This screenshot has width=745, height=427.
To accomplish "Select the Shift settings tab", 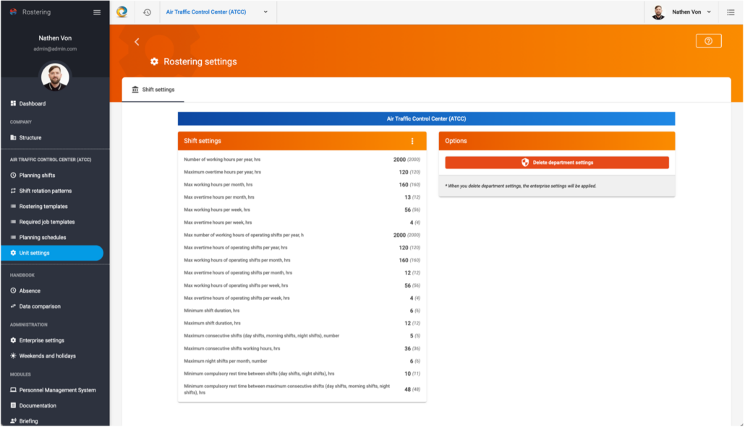I will pos(153,90).
